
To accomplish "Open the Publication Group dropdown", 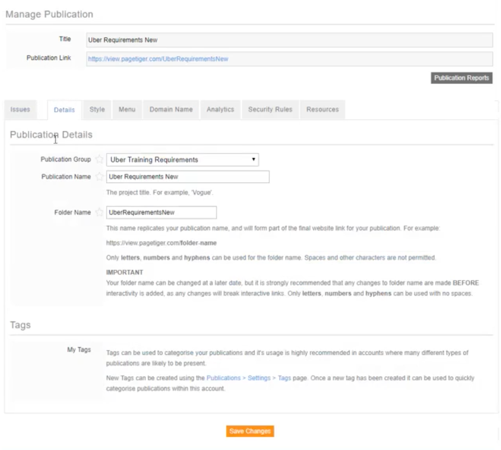I will [182, 160].
